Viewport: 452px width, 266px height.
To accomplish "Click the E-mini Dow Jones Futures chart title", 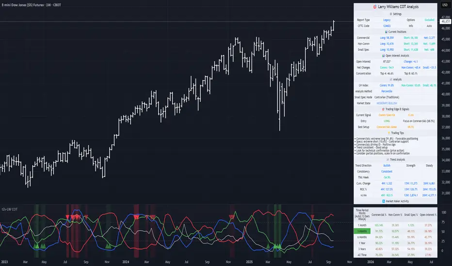I will (x=31, y=5).
